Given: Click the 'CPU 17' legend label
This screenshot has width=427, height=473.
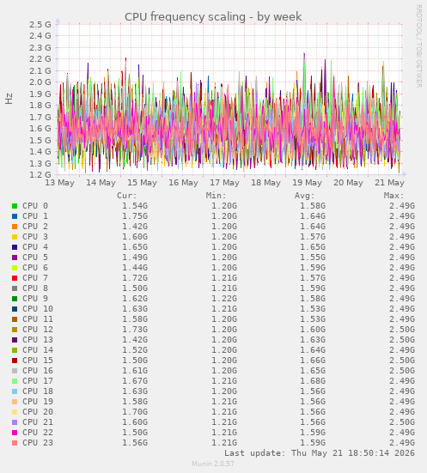Looking at the screenshot, I should pos(38,381).
